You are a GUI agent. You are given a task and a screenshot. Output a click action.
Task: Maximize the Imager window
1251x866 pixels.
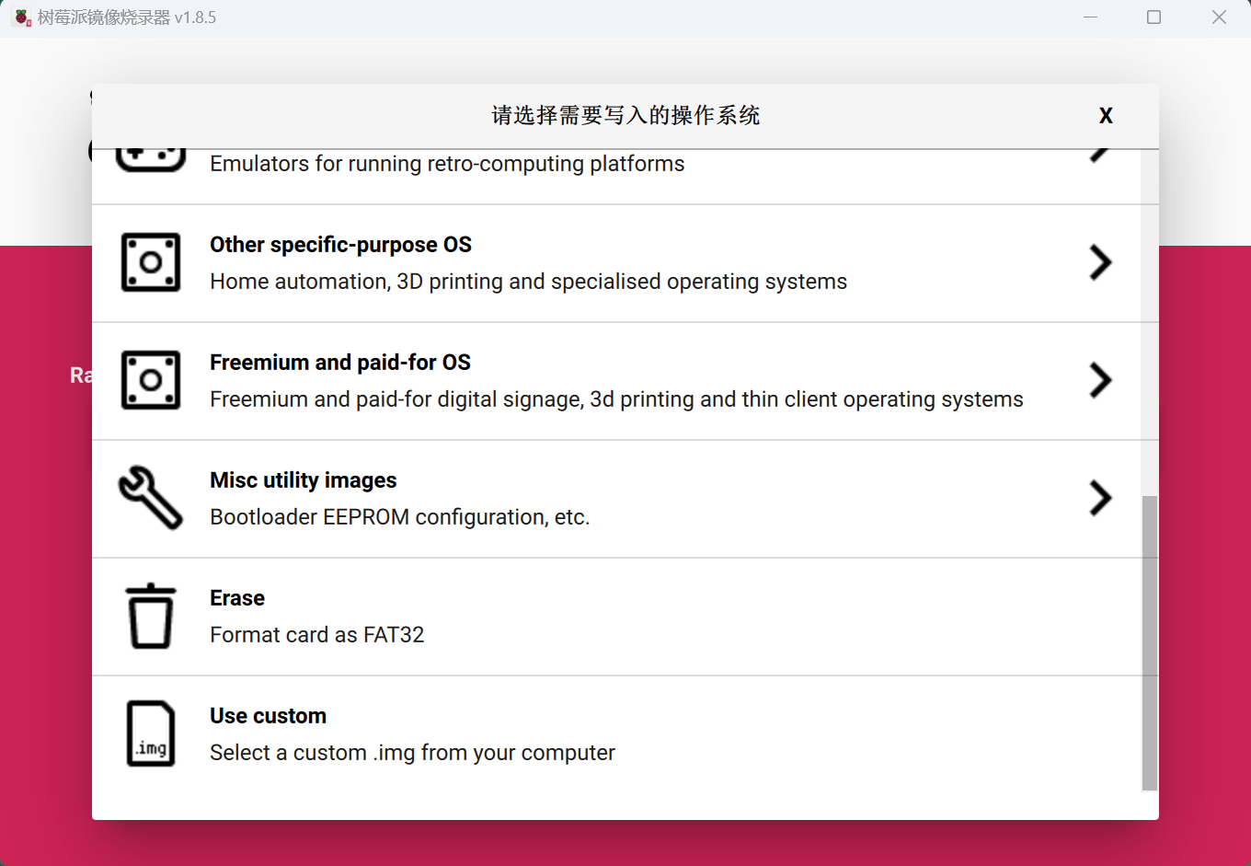click(x=1153, y=17)
